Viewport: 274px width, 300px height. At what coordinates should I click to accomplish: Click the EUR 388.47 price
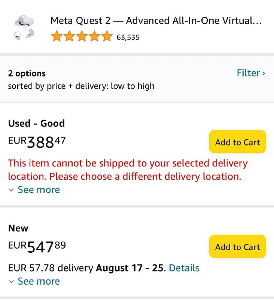click(x=37, y=142)
